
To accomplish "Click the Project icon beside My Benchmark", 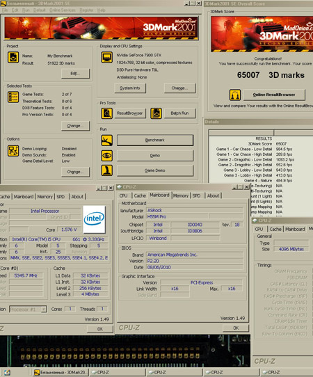I will point(13,58).
